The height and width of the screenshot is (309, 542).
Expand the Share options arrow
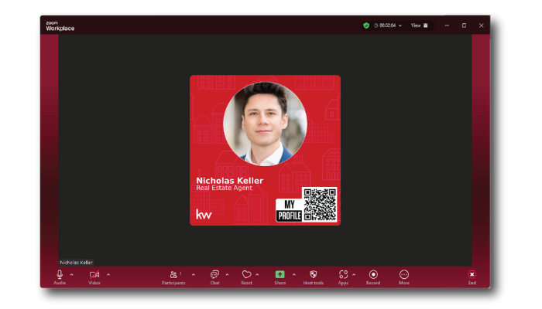[294, 275]
